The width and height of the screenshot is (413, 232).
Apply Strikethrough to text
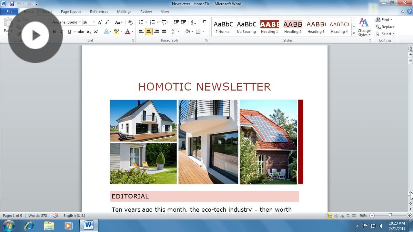point(81,32)
